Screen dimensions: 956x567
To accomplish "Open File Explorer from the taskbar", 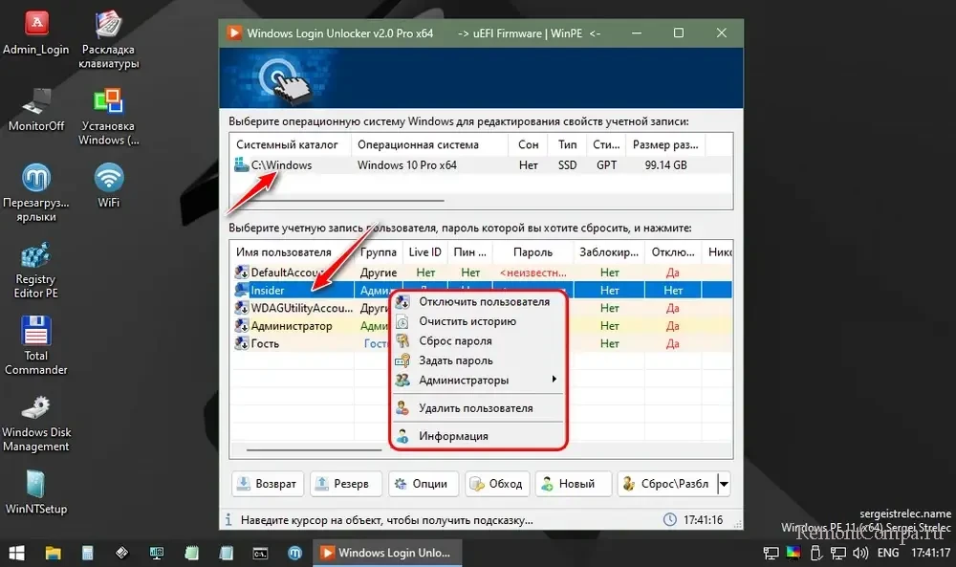I will (x=53, y=553).
